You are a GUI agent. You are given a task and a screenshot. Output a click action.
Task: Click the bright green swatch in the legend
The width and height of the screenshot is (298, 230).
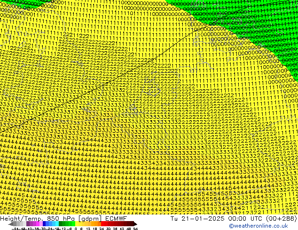tap(73, 224)
